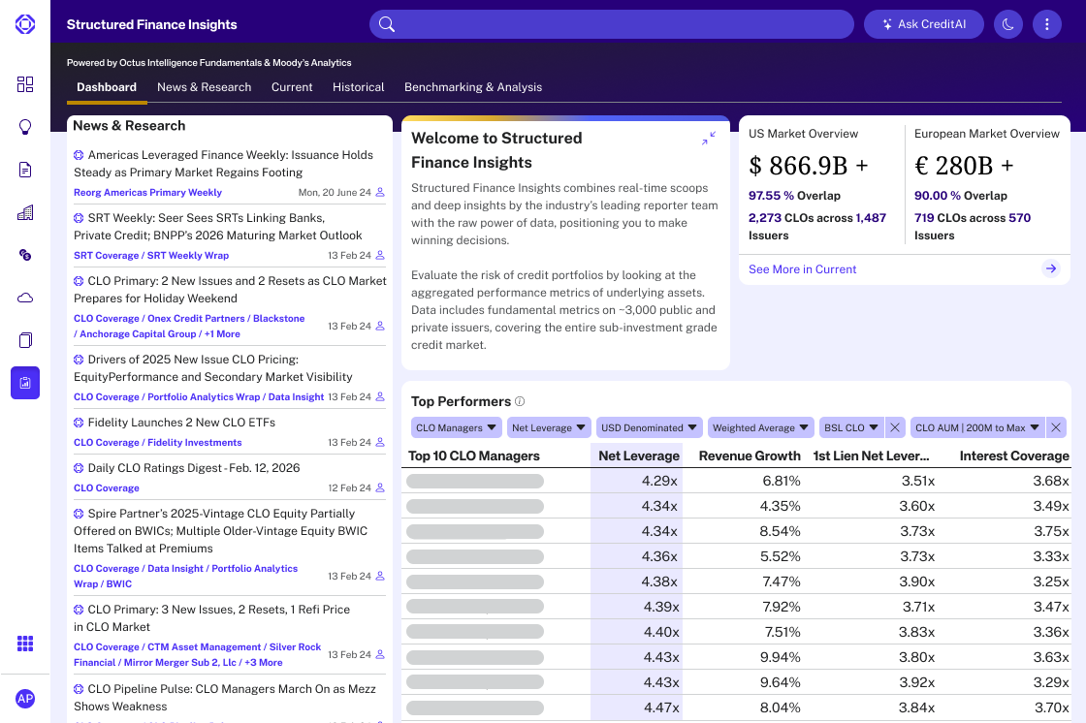Click the cloud icon in sidebar
The height and width of the screenshot is (723, 1086).
pos(25,298)
